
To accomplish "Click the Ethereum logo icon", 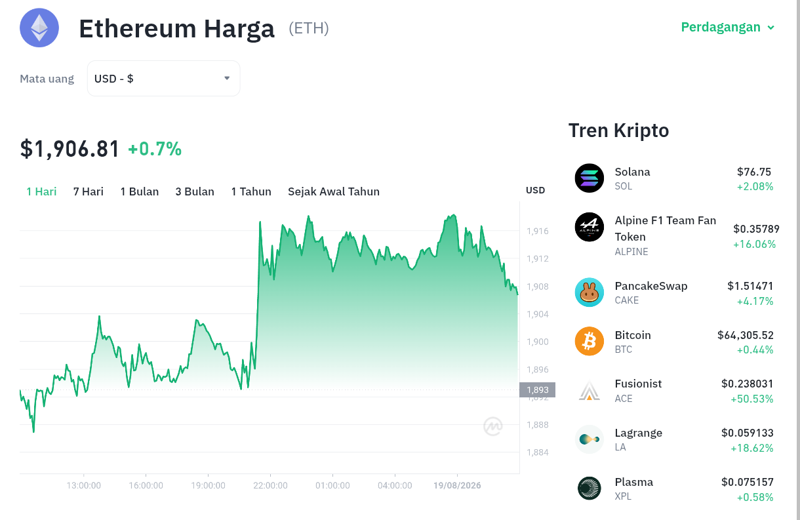I will (39, 28).
